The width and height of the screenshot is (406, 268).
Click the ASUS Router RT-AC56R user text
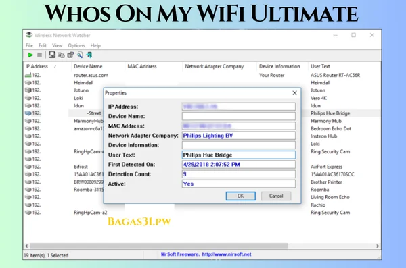click(336, 75)
